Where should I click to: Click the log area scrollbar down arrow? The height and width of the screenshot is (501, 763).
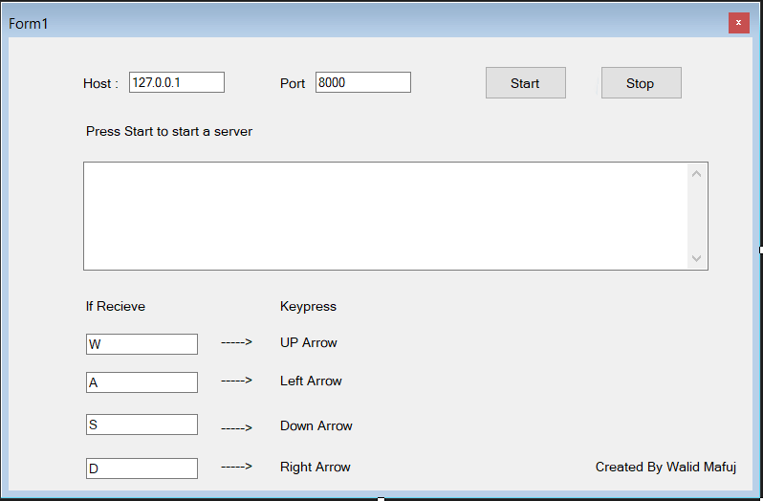(x=696, y=258)
